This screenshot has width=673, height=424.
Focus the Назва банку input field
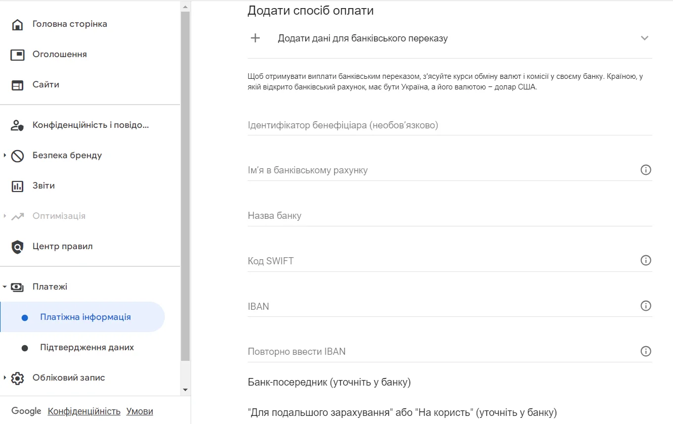pyautogui.click(x=450, y=215)
